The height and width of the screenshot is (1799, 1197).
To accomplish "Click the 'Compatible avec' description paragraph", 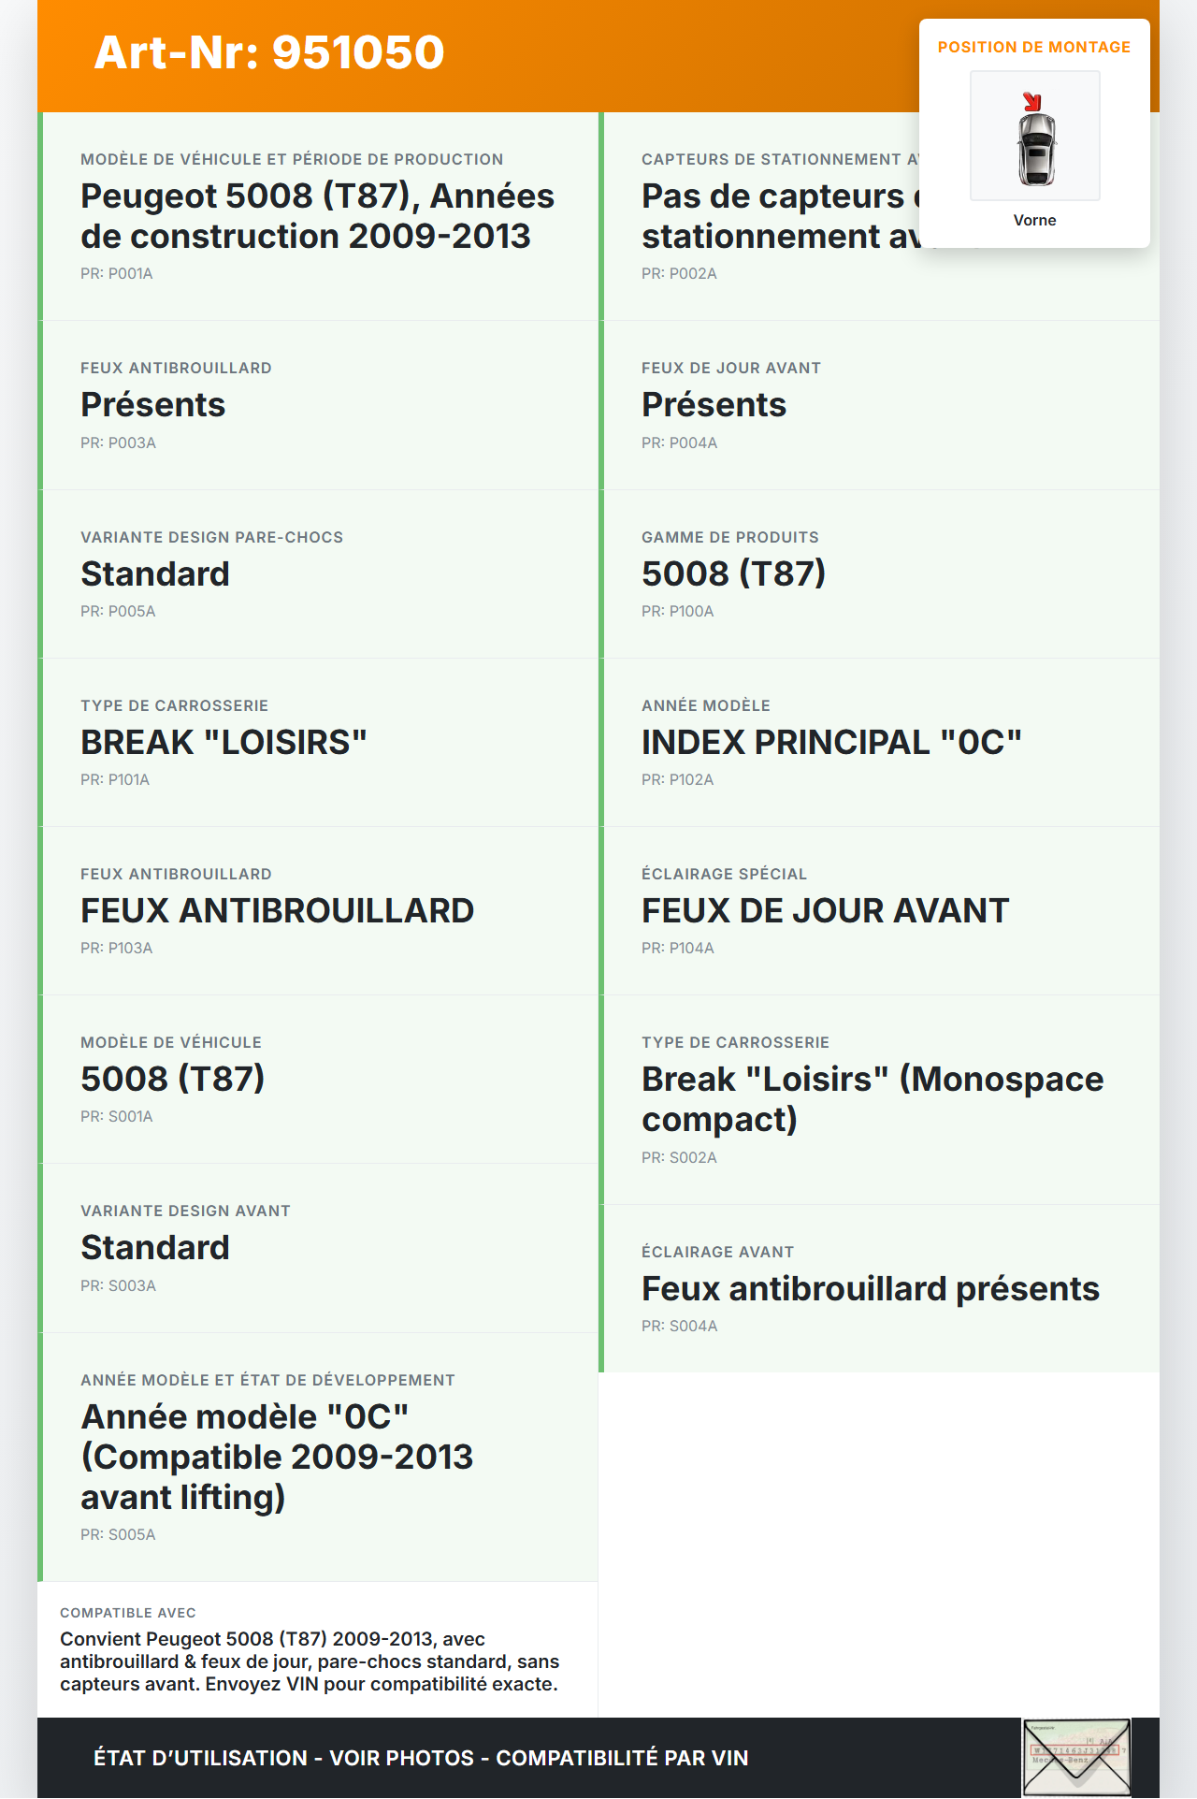I will click(x=310, y=1661).
